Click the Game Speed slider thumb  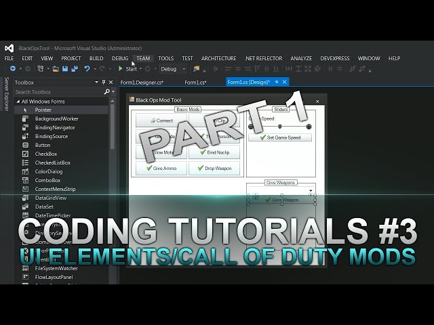pos(280,127)
